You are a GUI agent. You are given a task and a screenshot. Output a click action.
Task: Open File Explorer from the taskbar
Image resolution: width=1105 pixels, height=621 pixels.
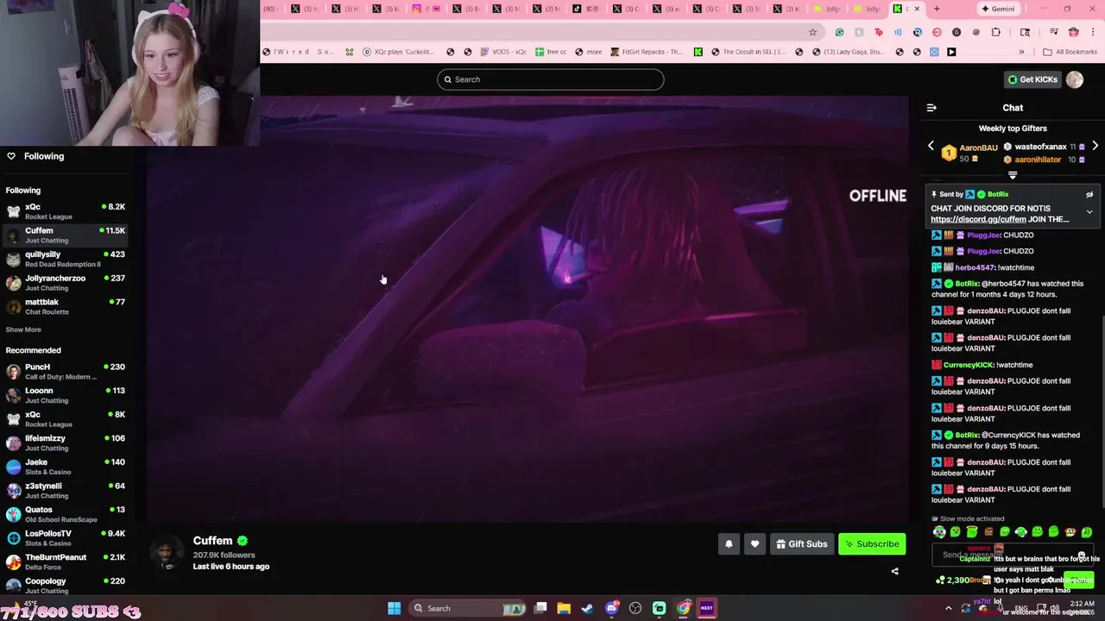coord(564,608)
